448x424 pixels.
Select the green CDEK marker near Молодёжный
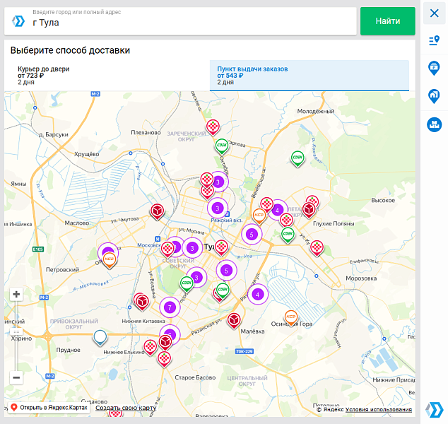(x=298, y=159)
